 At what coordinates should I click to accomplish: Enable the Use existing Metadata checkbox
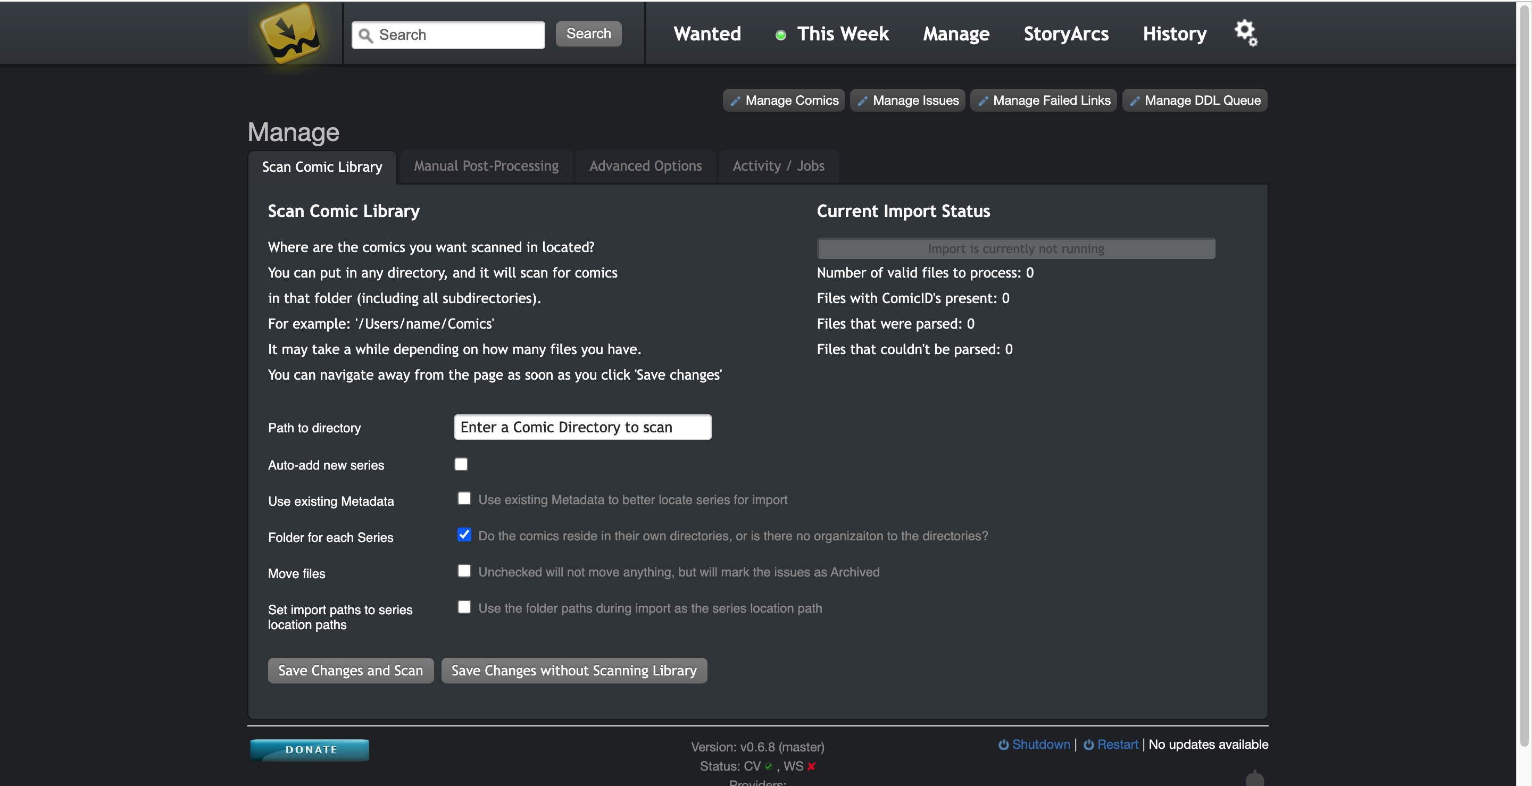pyautogui.click(x=464, y=499)
